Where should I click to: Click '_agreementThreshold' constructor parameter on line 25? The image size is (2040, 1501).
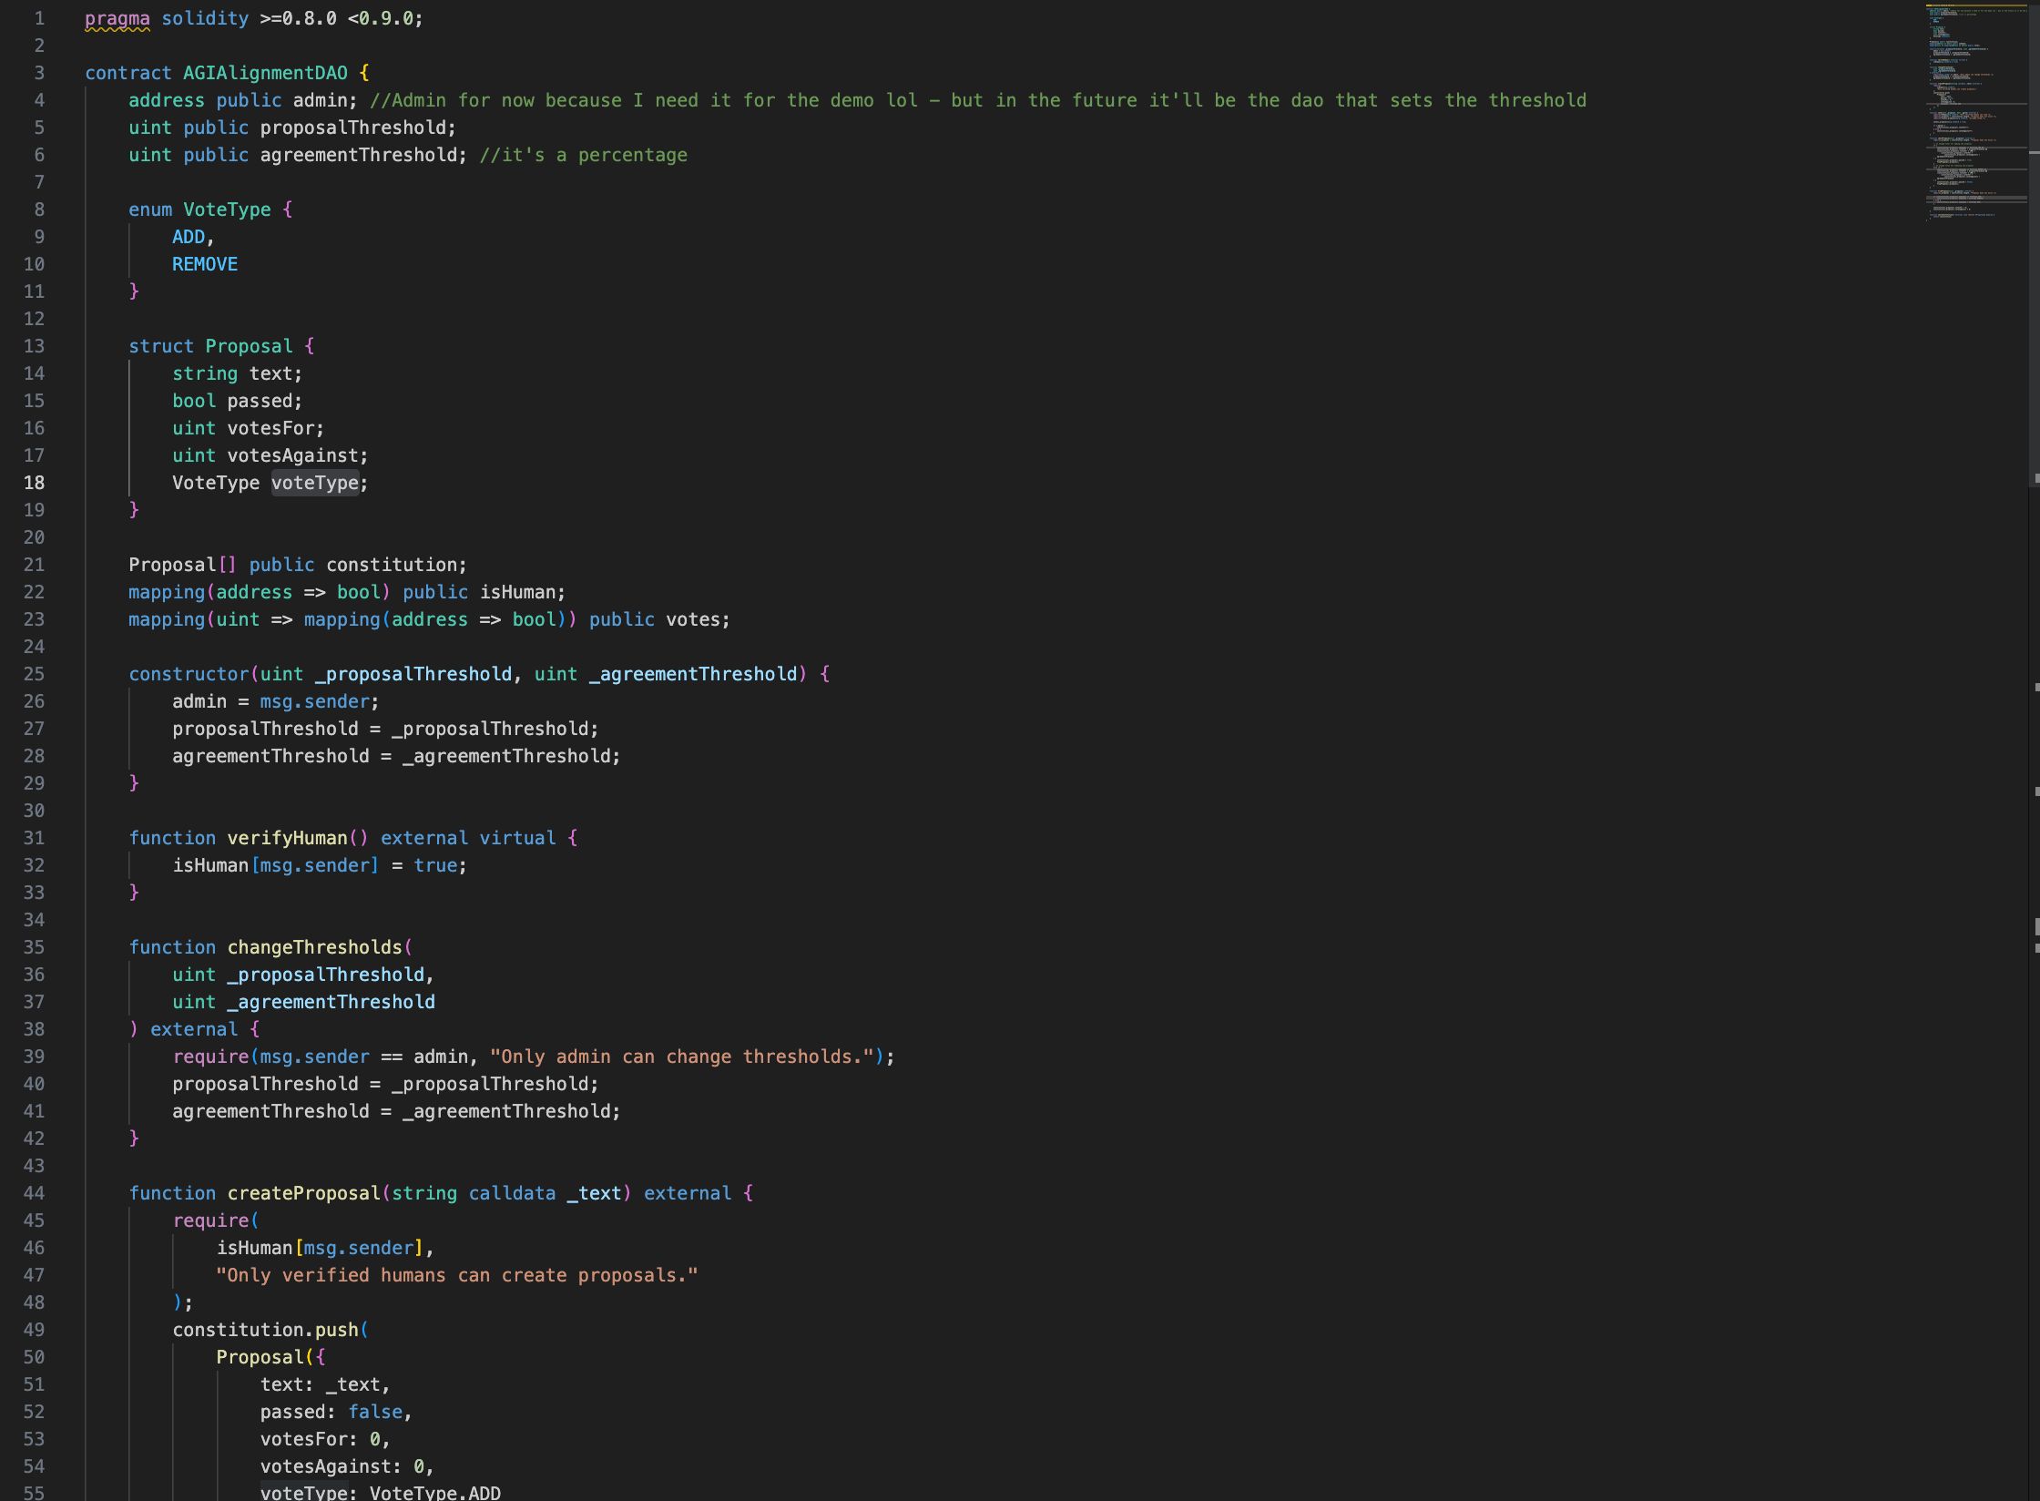click(x=693, y=674)
